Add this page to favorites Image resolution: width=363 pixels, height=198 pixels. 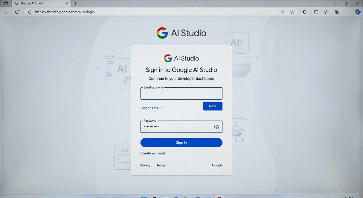pyautogui.click(x=292, y=12)
